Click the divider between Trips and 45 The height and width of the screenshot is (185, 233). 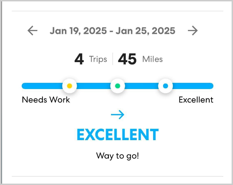click(112, 59)
